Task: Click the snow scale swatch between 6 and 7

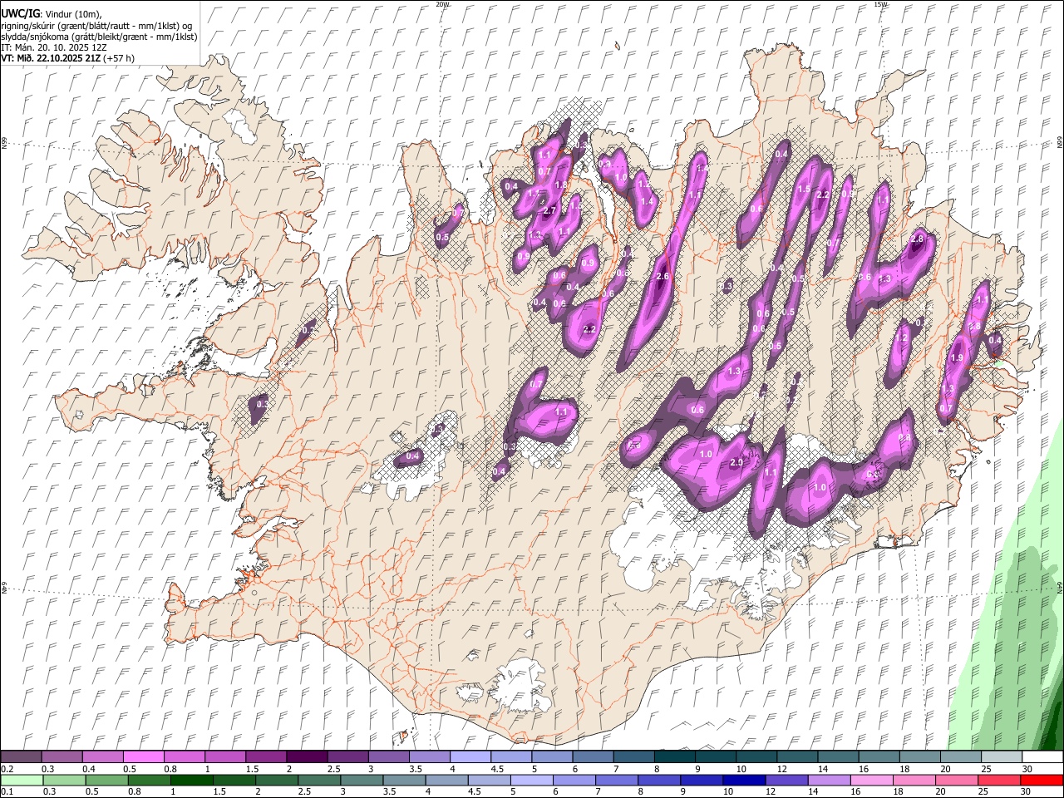Action: click(x=592, y=756)
